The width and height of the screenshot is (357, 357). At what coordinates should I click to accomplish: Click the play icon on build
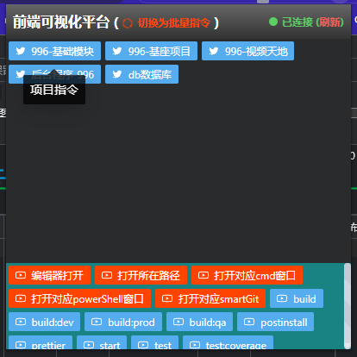[x=282, y=298]
